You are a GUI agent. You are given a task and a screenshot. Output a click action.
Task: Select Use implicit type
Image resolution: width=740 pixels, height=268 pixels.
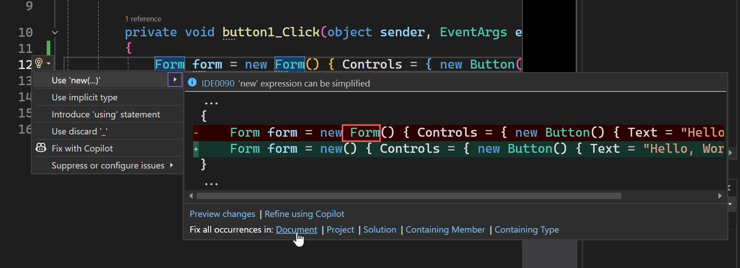pyautogui.click(x=84, y=97)
